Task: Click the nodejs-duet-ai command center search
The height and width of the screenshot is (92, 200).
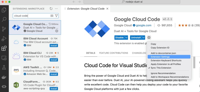Action: coord(132,2)
